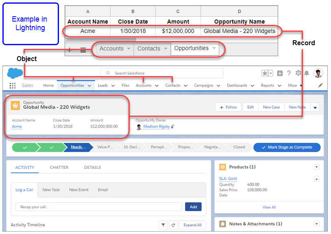The height and width of the screenshot is (234, 331).
Task: Expand more record actions dropdown arrow
Action: [x=315, y=107]
